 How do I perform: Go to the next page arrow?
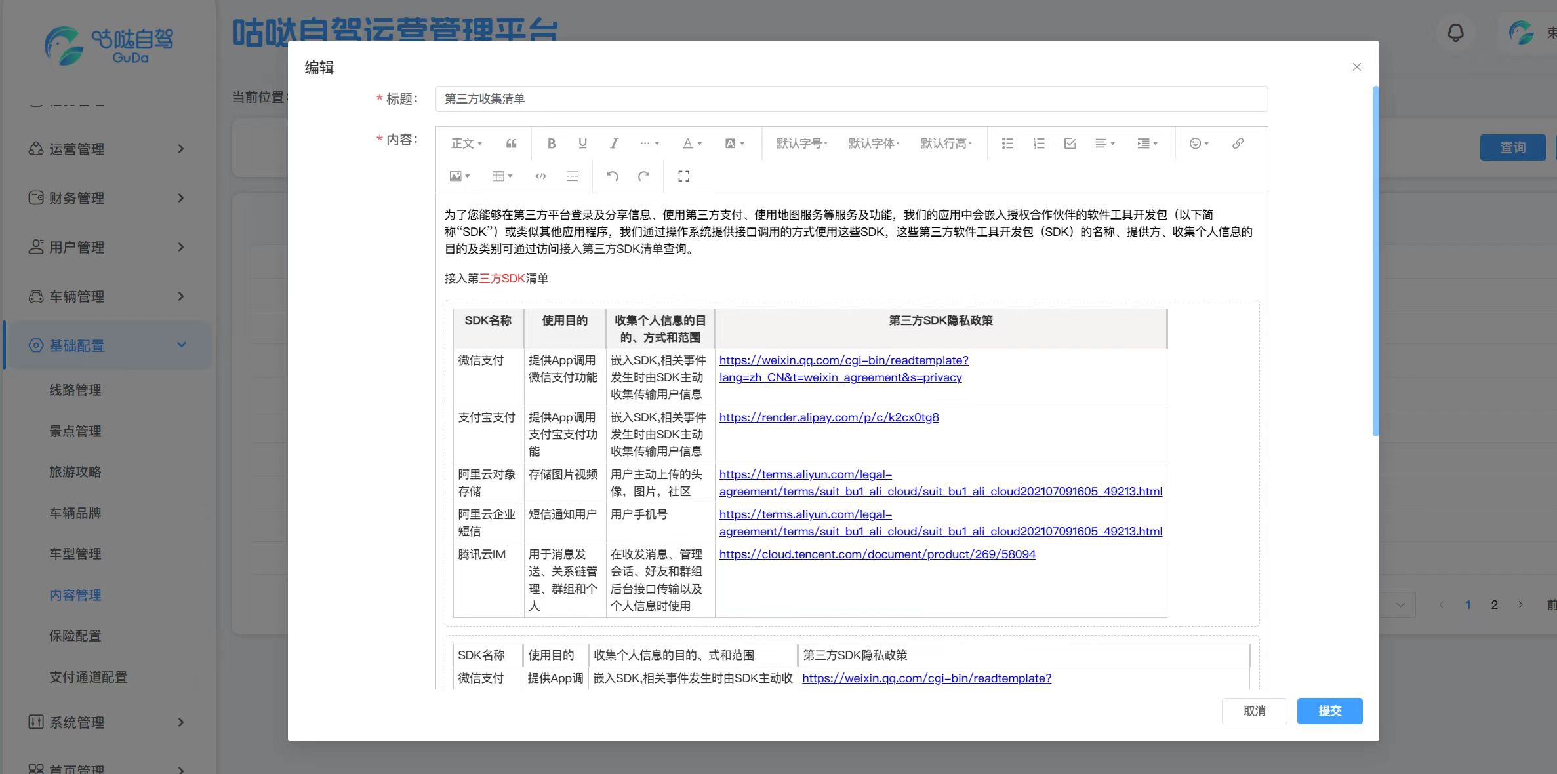(x=1520, y=605)
